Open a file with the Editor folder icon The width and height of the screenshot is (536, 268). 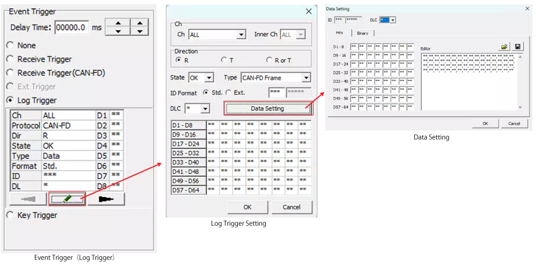(x=504, y=47)
